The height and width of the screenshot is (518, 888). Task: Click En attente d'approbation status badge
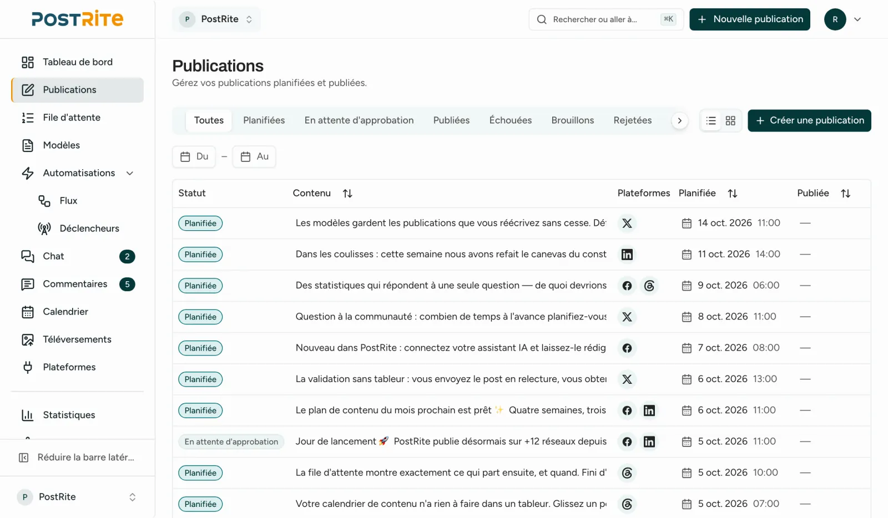231,442
